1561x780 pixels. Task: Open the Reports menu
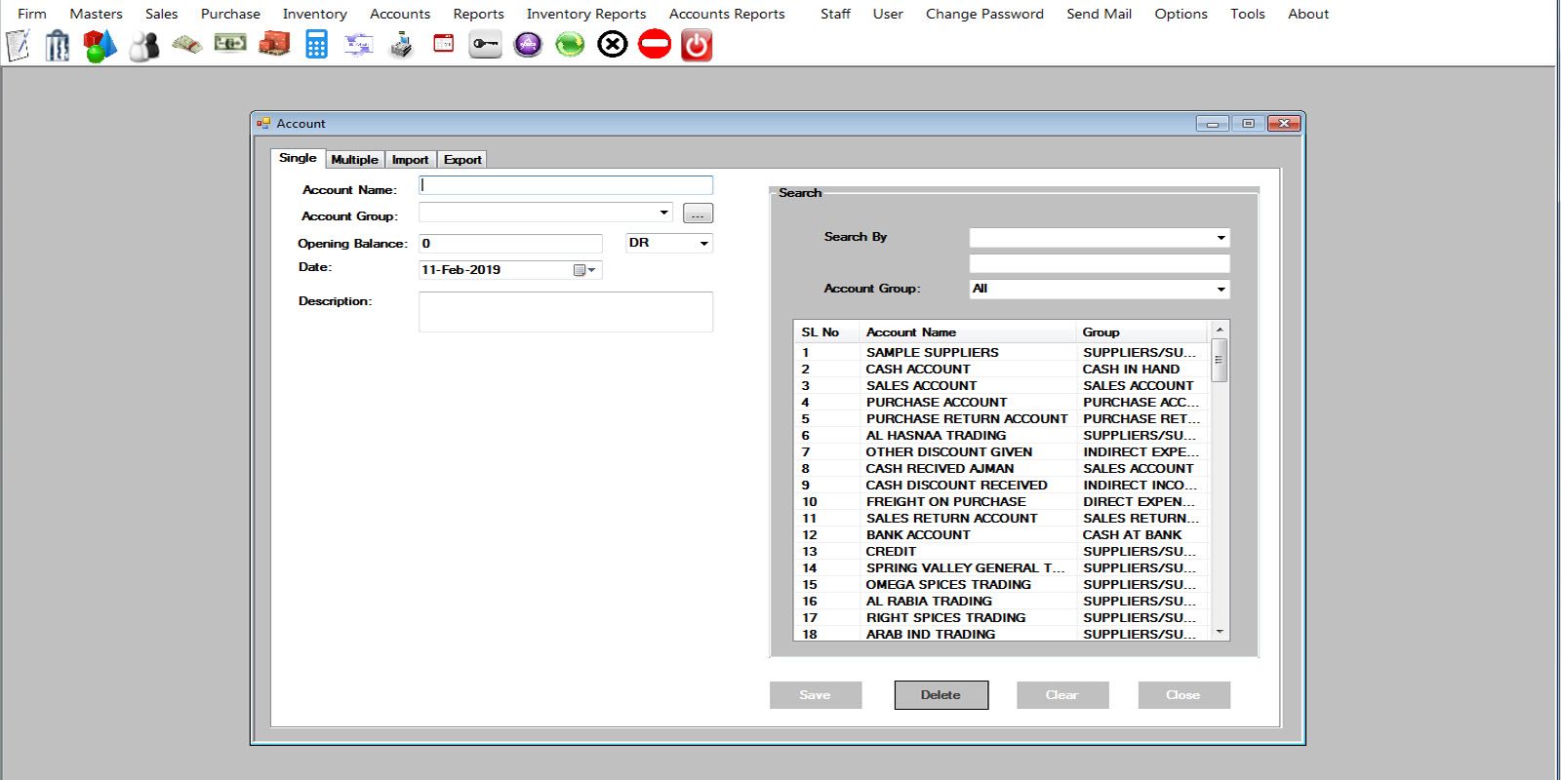click(478, 14)
